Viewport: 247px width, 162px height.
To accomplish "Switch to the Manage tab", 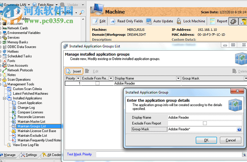I will [8, 155].
